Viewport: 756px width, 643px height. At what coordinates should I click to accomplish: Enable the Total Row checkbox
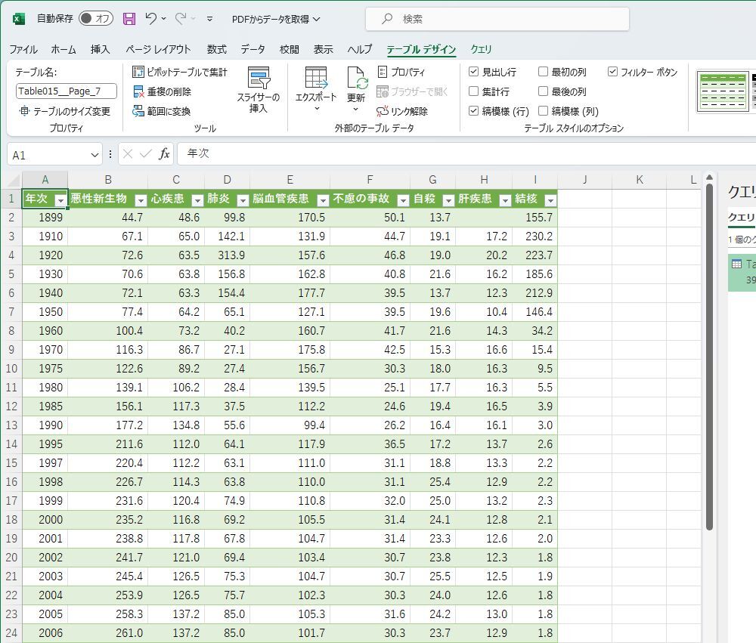pos(474,91)
